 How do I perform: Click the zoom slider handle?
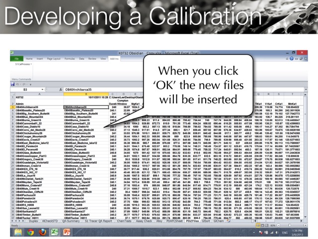[x=290, y=226]
